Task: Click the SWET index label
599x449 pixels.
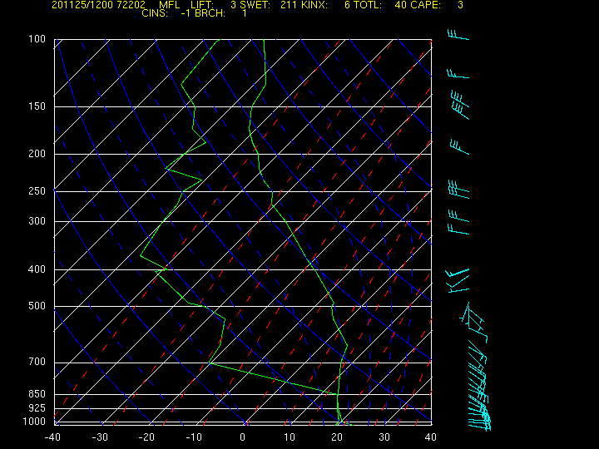Action: [255, 5]
